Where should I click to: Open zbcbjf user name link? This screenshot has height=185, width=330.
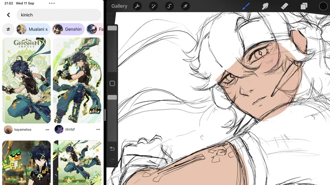(70, 129)
